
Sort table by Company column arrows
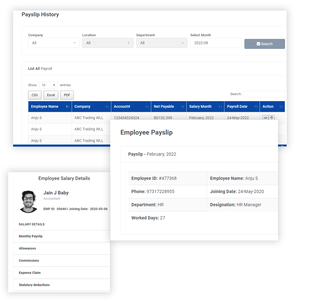[x=107, y=106]
